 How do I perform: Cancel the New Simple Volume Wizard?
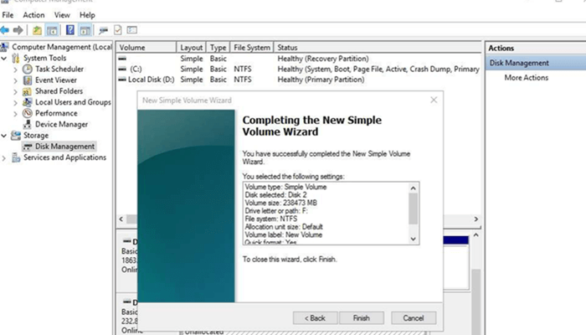pyautogui.click(x=413, y=318)
